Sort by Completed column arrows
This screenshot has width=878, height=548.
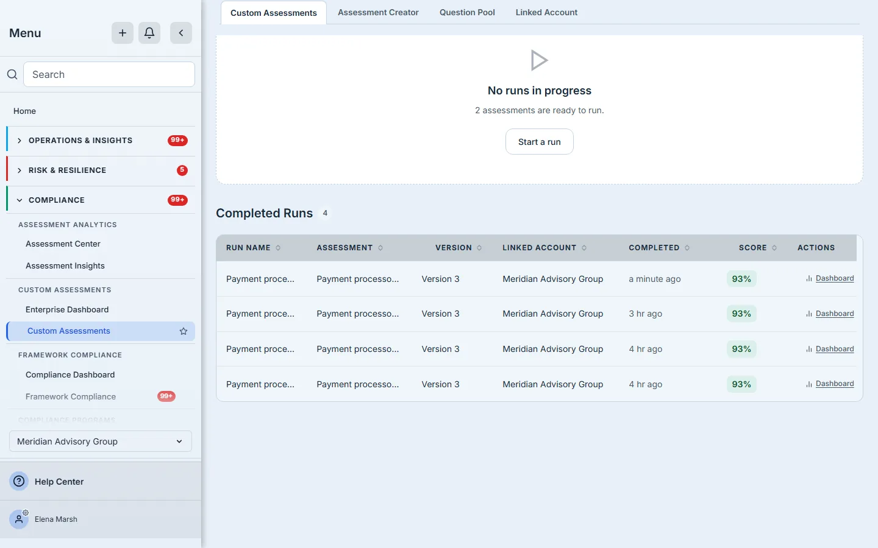click(687, 248)
